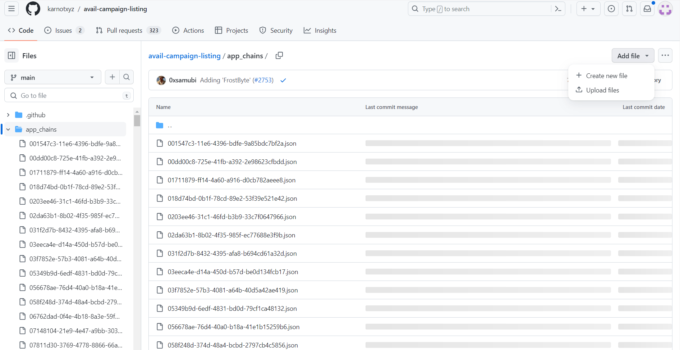
Task: Open pull request #2753 link
Action: pos(263,80)
